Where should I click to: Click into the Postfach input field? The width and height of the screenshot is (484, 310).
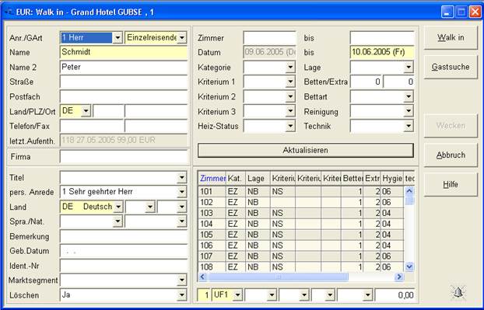(124, 96)
